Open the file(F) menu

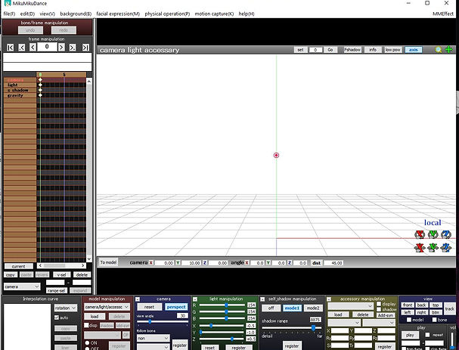coord(9,14)
